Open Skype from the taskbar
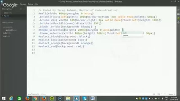Screen dimensions: 180x101 click(x=85, y=98)
